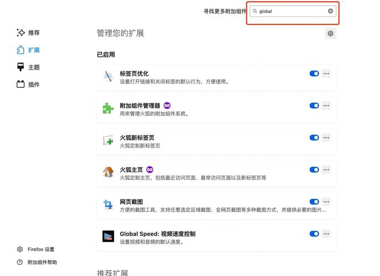The image size is (380, 276).
Task: Click the 火狐新标签页 extension icon
Action: [108, 140]
